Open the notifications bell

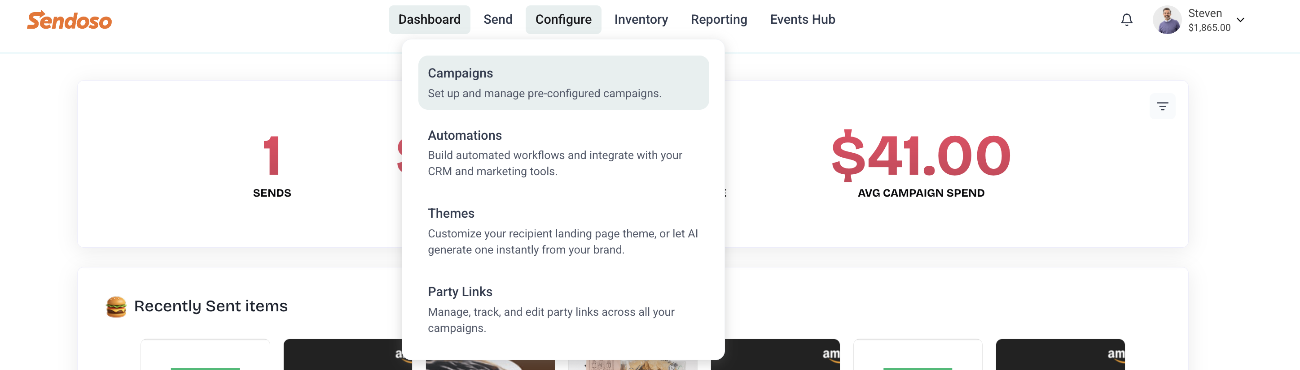tap(1126, 20)
